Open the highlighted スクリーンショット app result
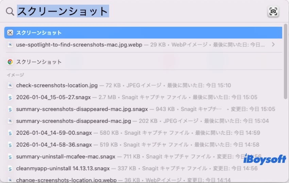The height and width of the screenshot is (183, 289). click(x=143, y=33)
